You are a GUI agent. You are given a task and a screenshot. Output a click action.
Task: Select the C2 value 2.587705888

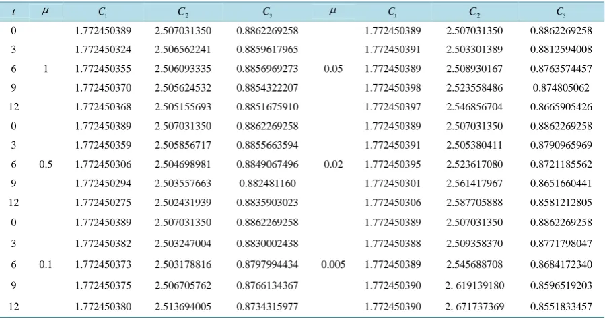pos(474,203)
